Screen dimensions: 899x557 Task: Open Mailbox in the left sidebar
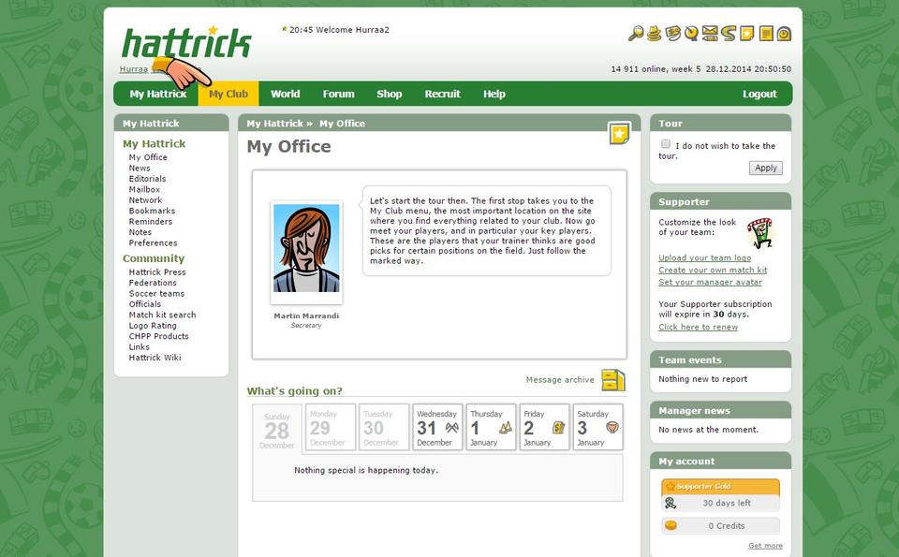click(x=144, y=189)
